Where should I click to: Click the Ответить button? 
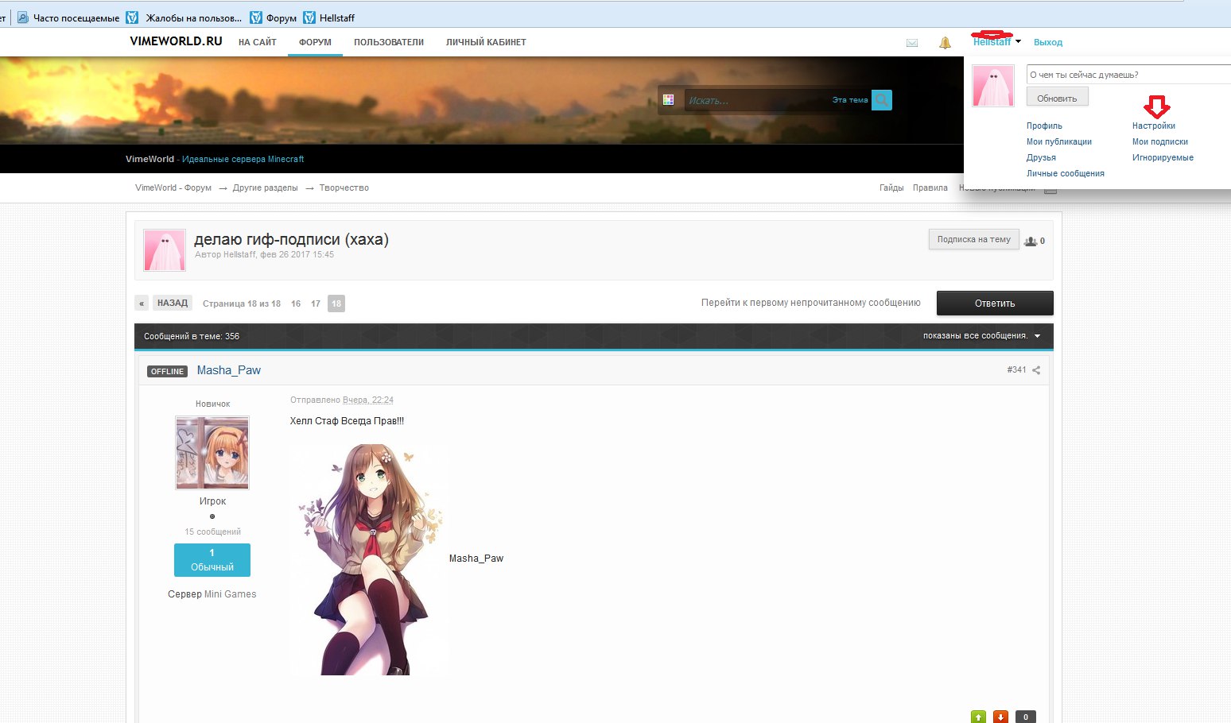pos(995,304)
